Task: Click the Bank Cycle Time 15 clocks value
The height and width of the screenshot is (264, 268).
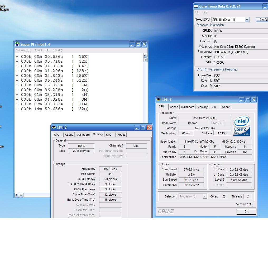Action: tap(110, 200)
